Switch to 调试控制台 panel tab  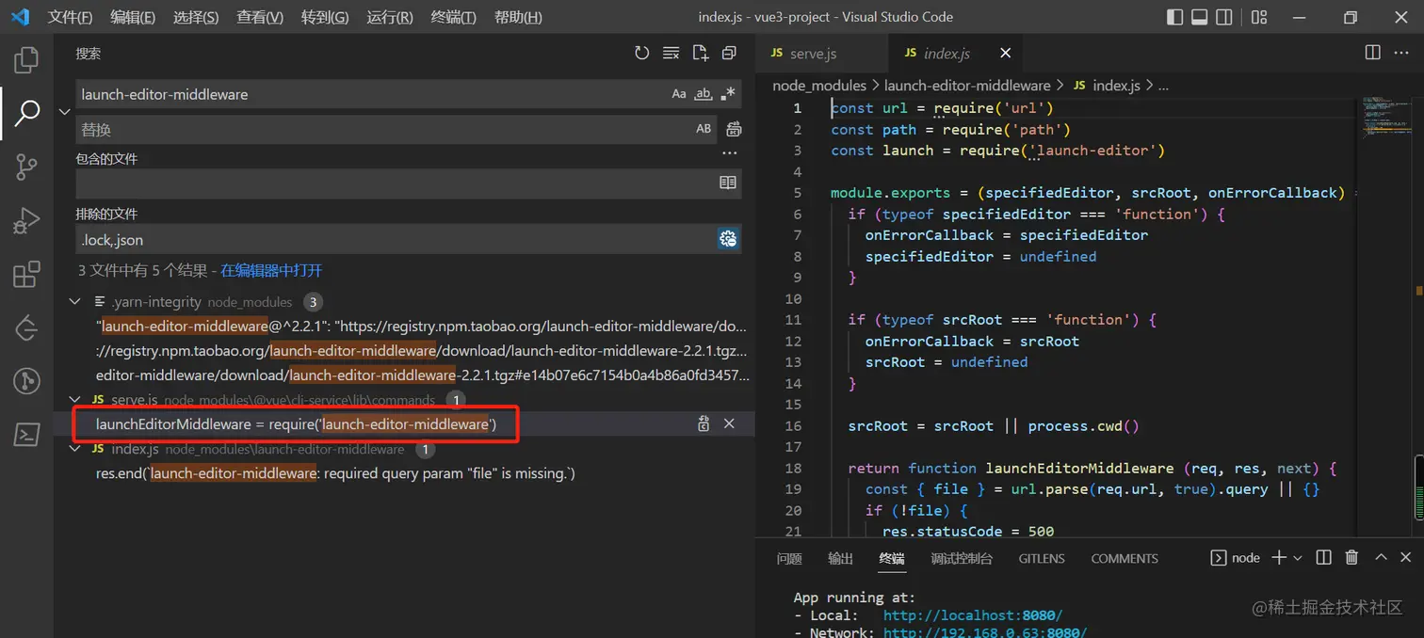pyautogui.click(x=962, y=558)
